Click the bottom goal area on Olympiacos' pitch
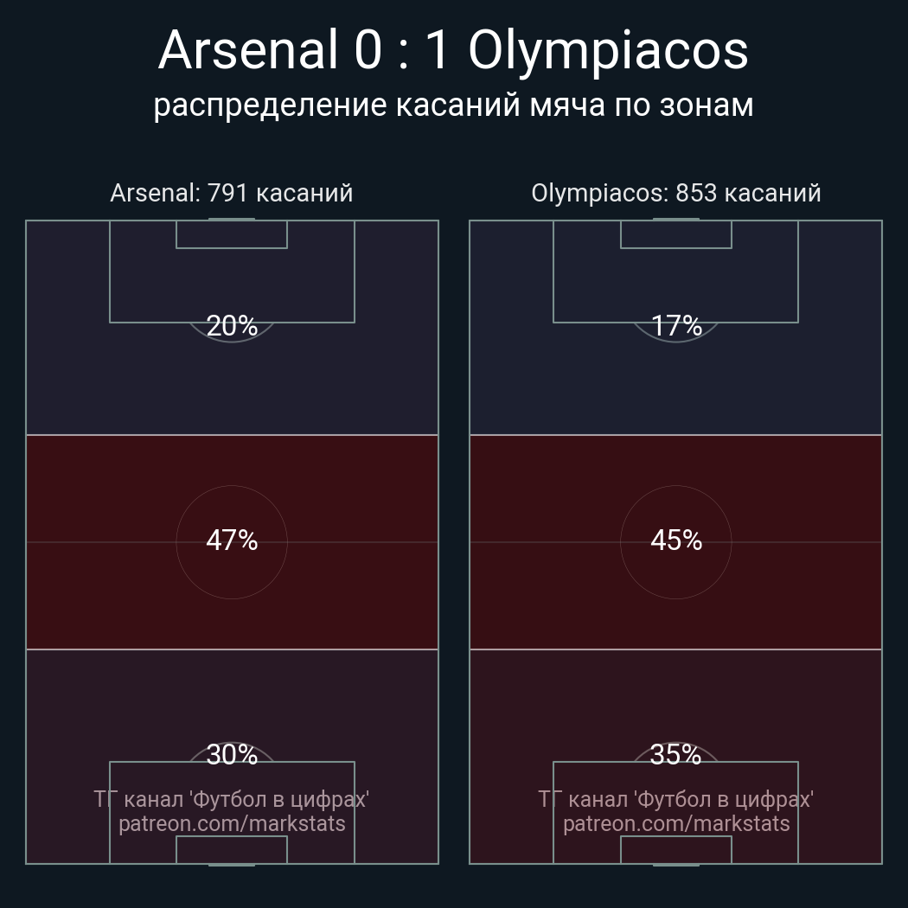The height and width of the screenshot is (908, 908). [x=676, y=849]
